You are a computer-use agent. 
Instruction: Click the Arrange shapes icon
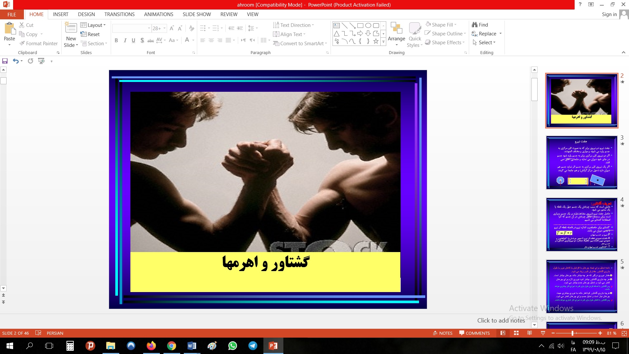[396, 29]
